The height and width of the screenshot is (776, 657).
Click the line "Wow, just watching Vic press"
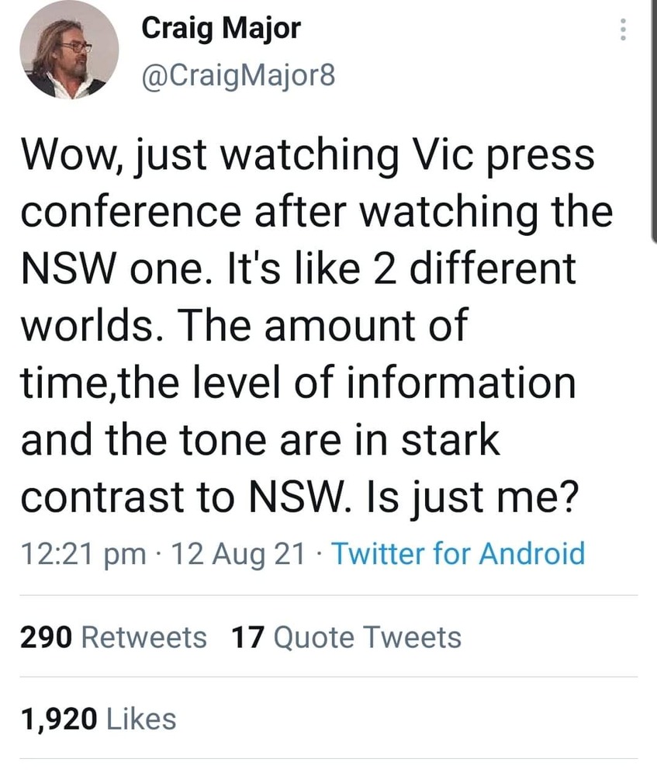pos(307,156)
